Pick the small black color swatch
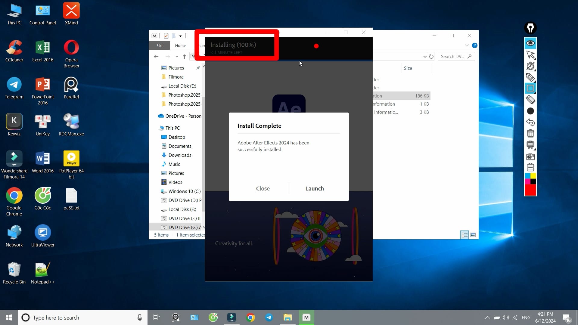 [533, 181]
